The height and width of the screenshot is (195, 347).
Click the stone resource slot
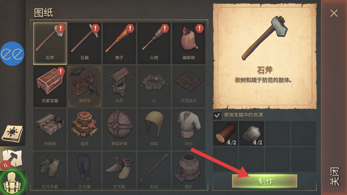pos(252,134)
